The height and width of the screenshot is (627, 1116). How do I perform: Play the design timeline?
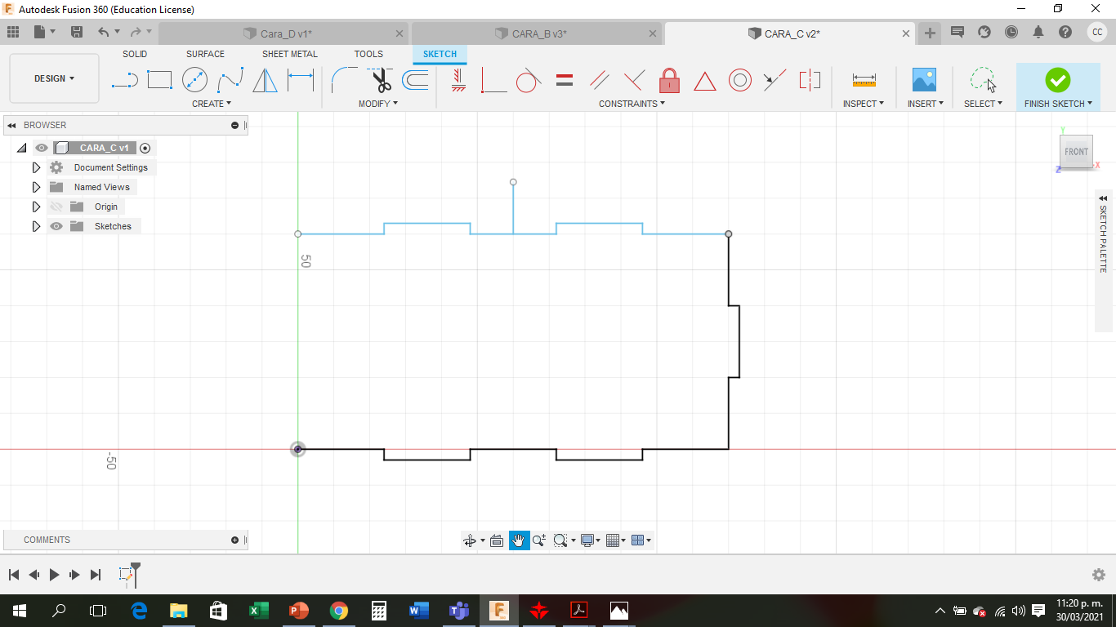pos(54,575)
